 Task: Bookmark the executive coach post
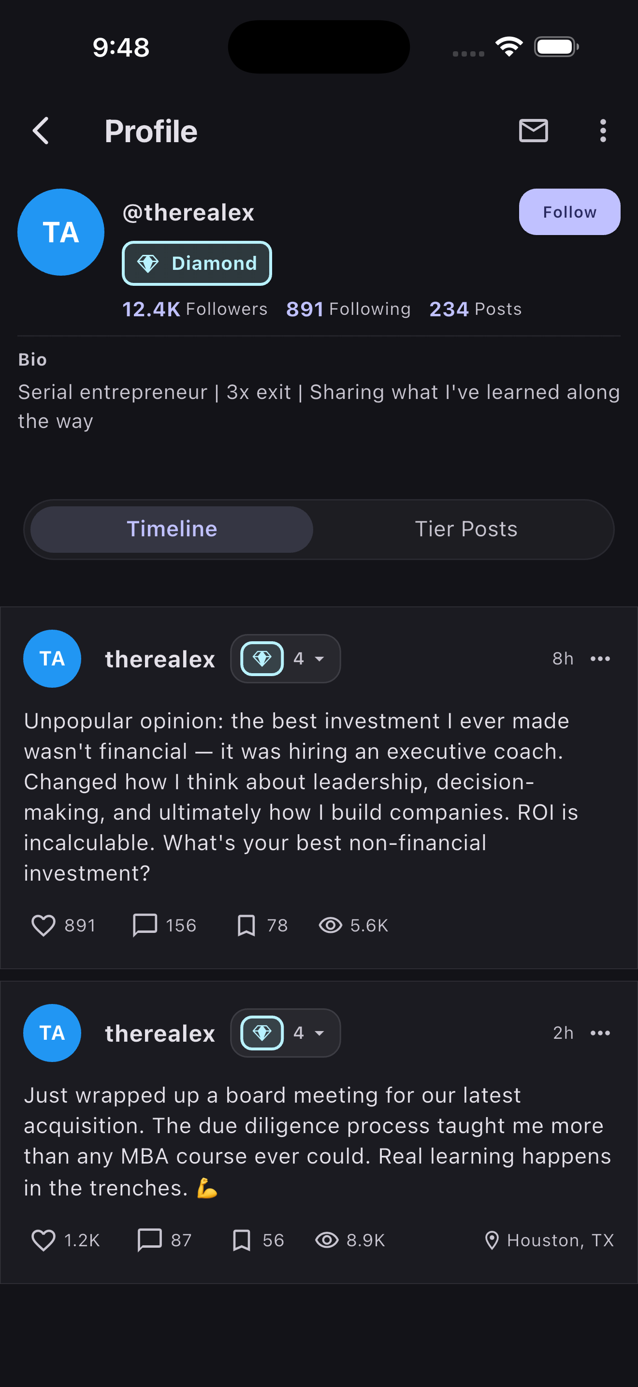click(246, 925)
